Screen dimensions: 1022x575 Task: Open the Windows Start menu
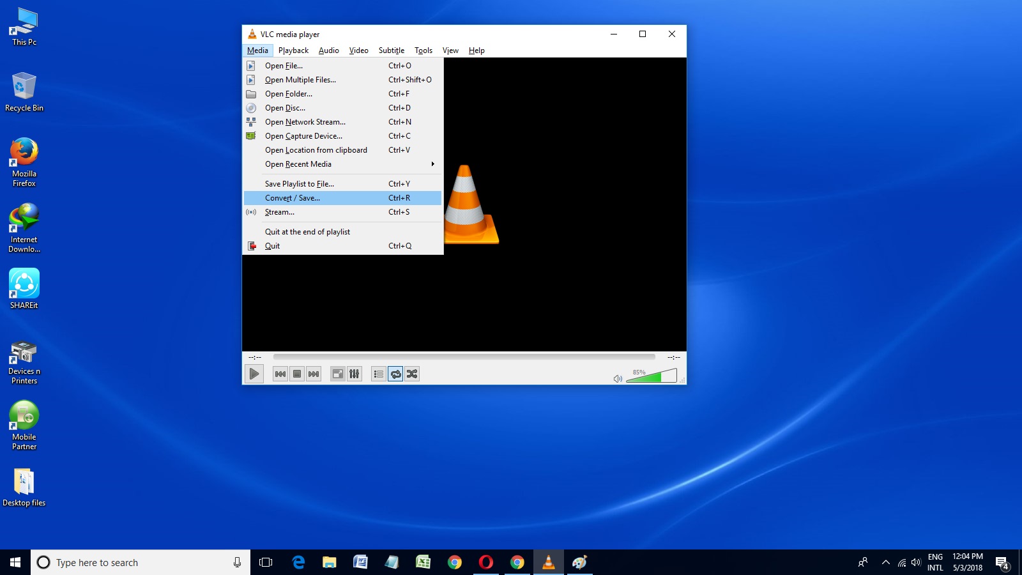[15, 562]
